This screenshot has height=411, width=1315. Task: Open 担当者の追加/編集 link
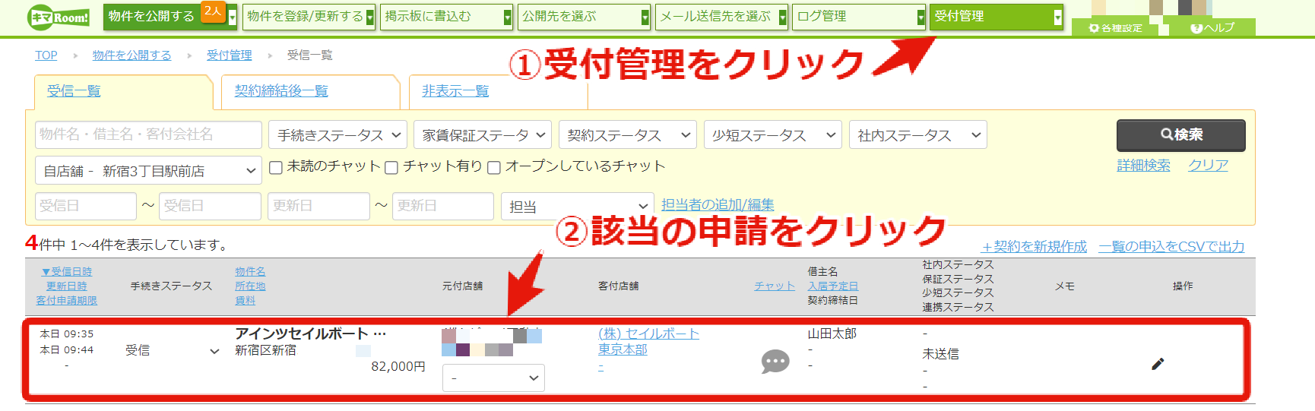[x=718, y=205]
